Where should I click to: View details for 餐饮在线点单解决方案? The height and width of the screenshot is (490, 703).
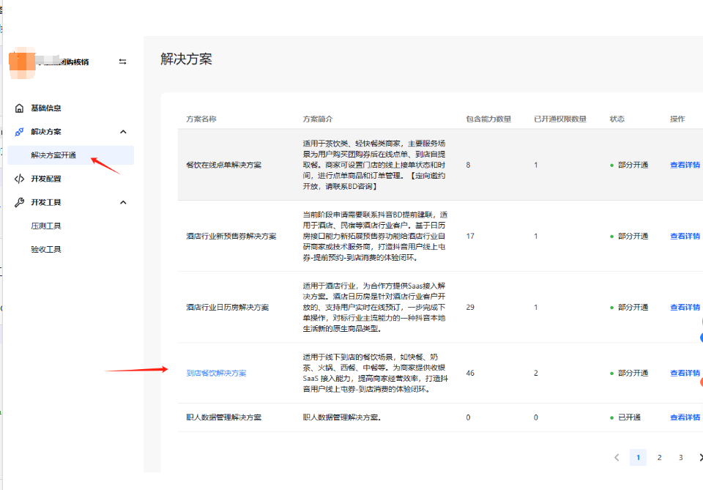(x=685, y=165)
